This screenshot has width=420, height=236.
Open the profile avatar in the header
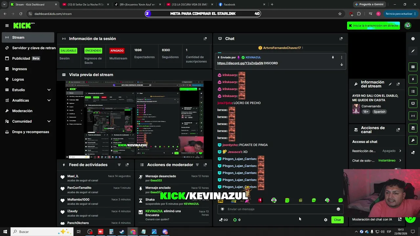click(408, 26)
